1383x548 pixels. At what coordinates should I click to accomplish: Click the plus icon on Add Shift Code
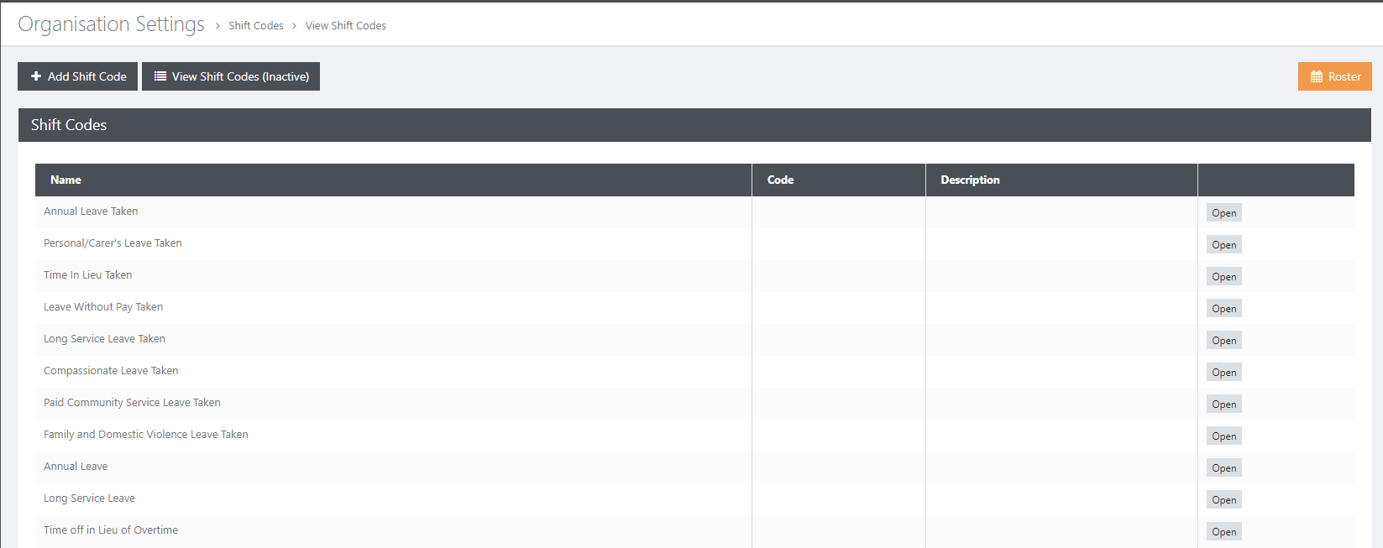pos(36,76)
